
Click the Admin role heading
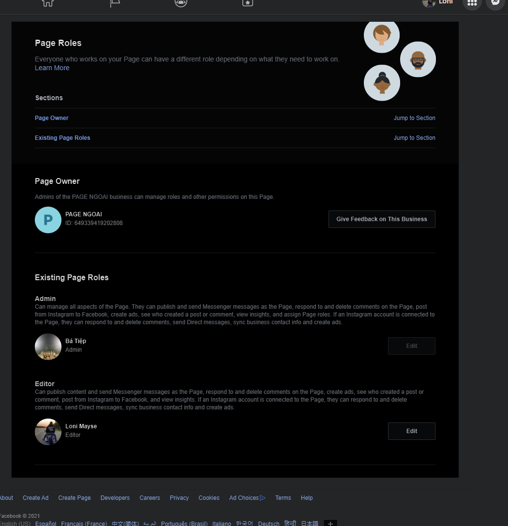coord(45,299)
